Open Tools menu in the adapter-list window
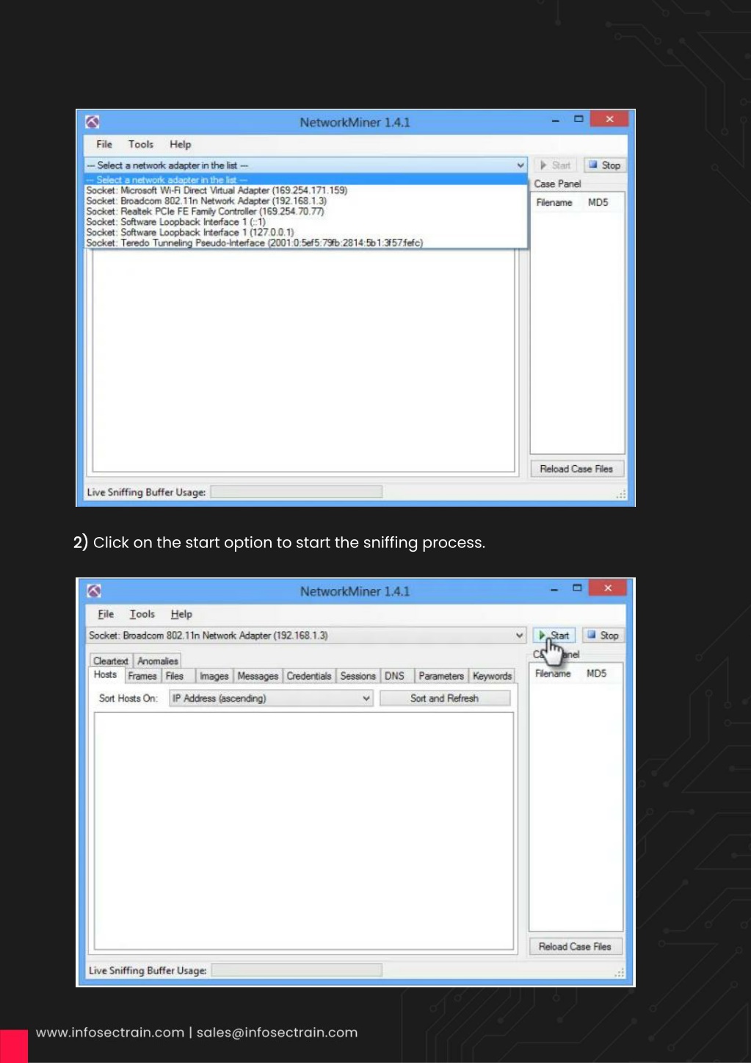 coord(141,145)
